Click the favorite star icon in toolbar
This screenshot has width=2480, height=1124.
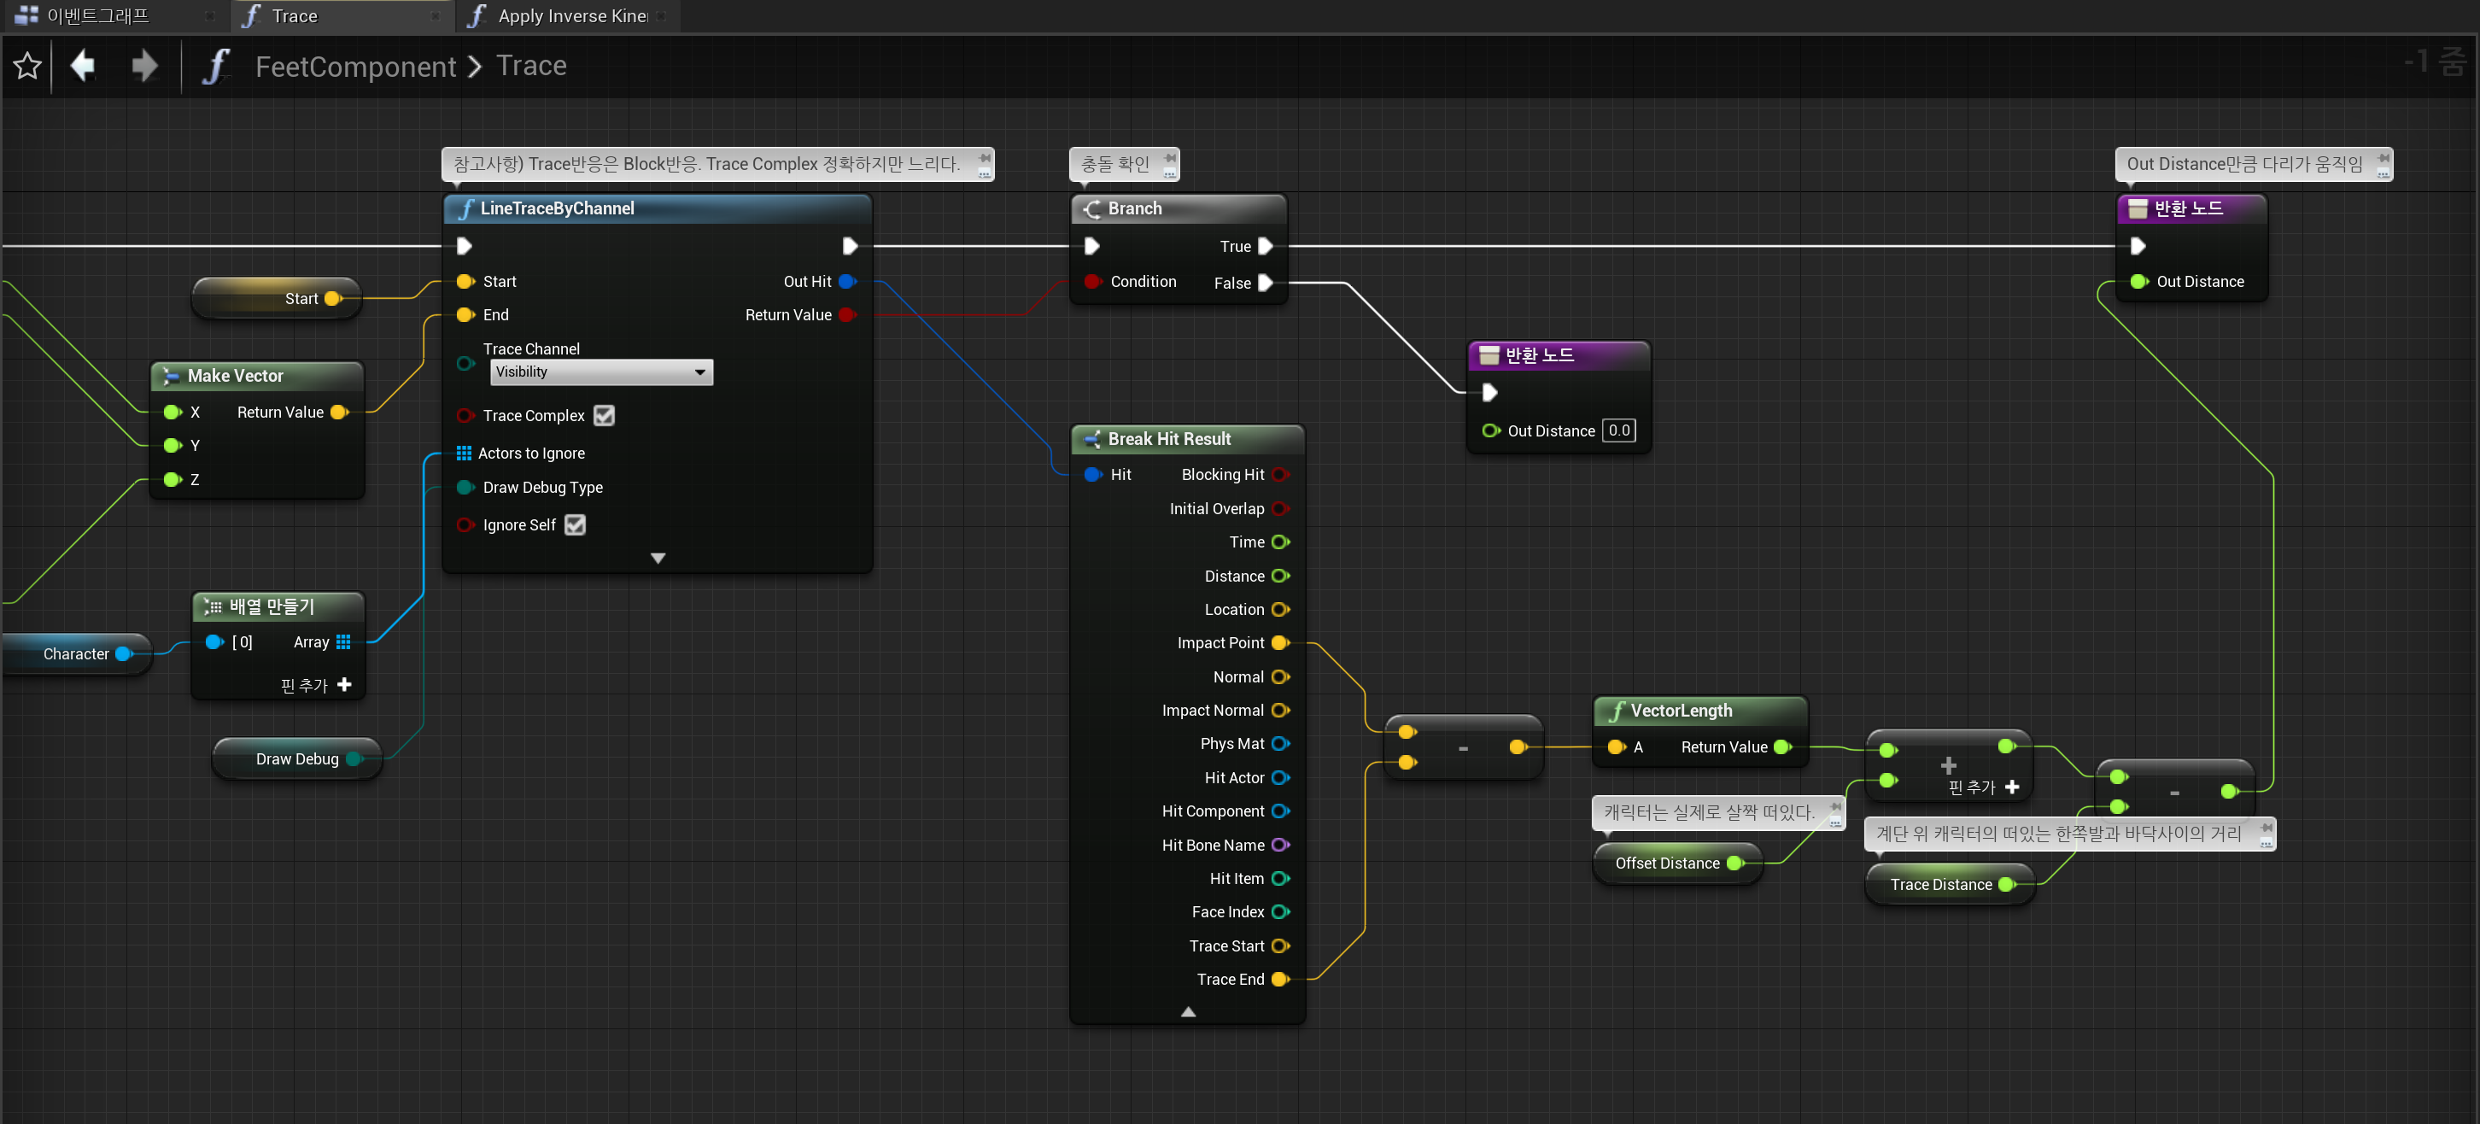(27, 67)
